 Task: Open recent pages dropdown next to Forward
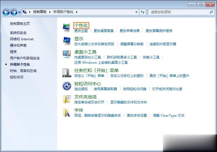(x=19, y=12)
